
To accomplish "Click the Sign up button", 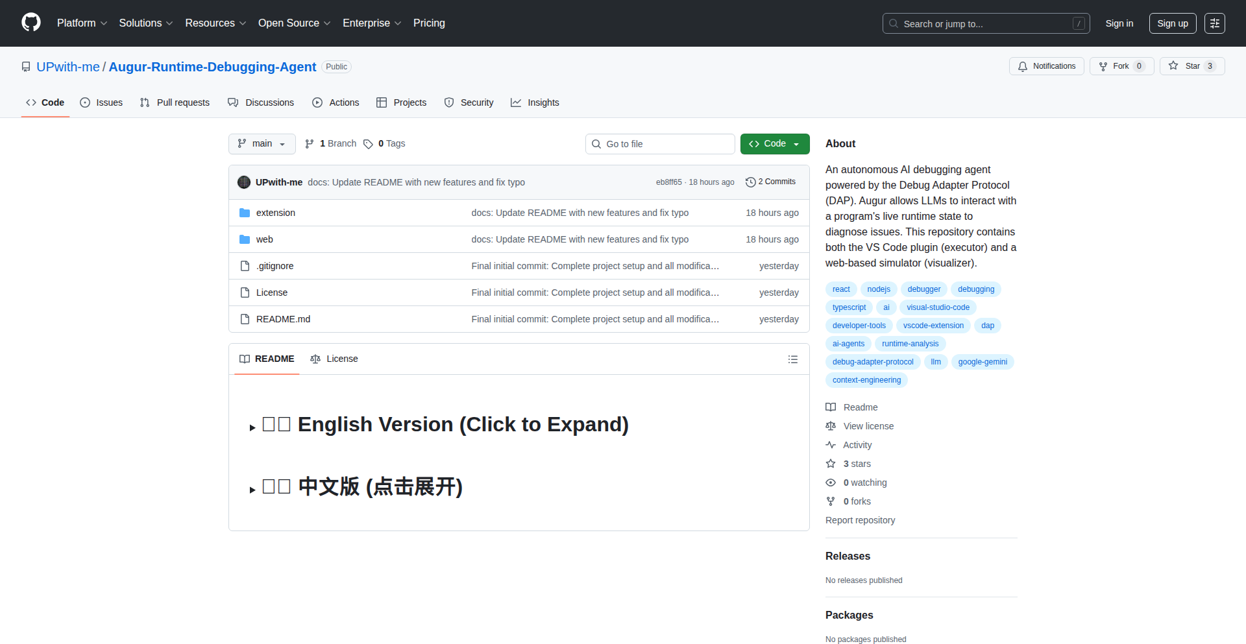I will pyautogui.click(x=1172, y=23).
